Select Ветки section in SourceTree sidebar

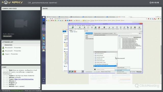87,36
